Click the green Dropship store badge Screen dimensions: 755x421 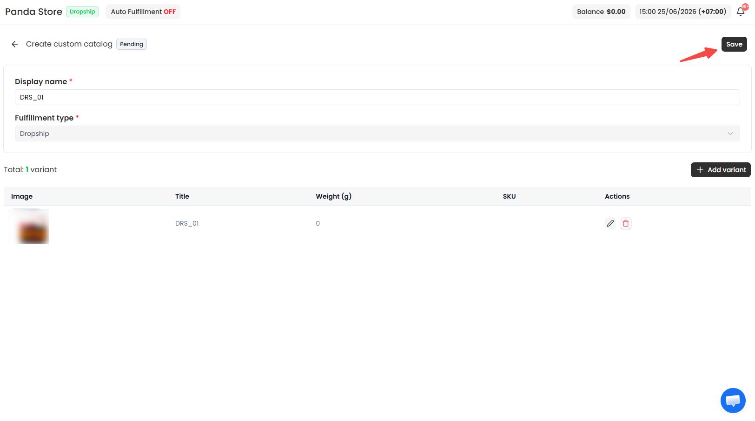point(82,12)
